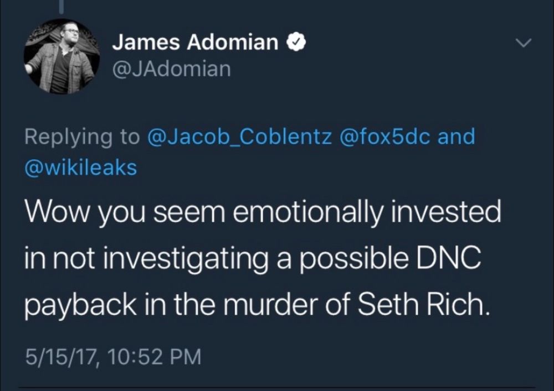Viewport: 554px width, 391px height.
Task: Click the thread connector line above the avatar
Action: 61,7
